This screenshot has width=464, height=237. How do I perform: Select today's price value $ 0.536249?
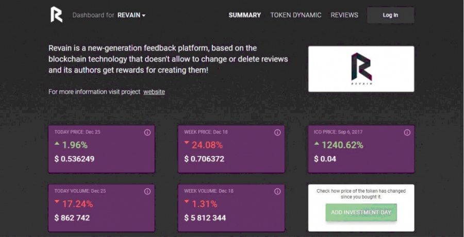(74, 159)
